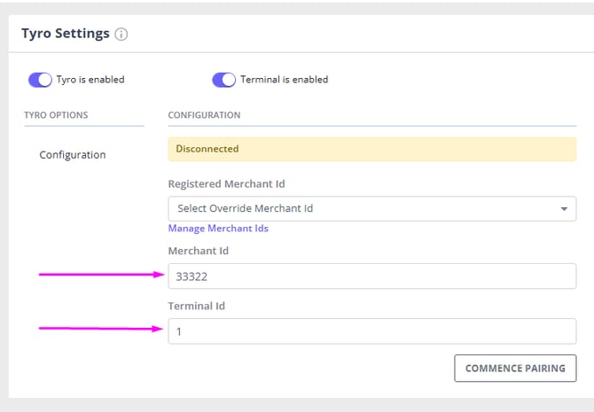Disable the Tyro is enabled switch
The image size is (594, 412).
(x=41, y=80)
